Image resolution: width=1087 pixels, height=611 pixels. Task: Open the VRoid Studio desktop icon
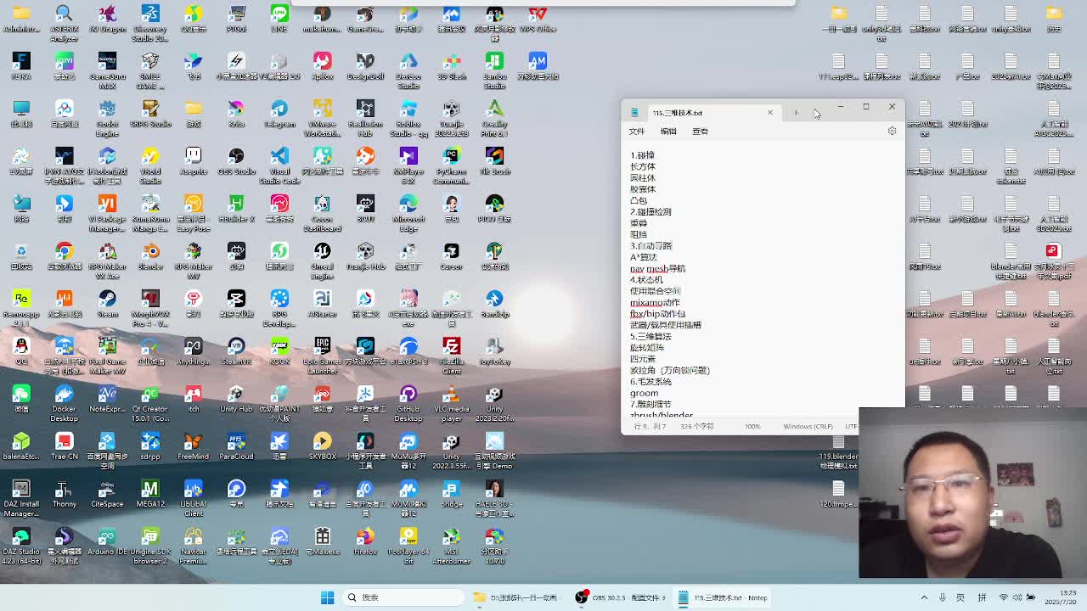150,165
